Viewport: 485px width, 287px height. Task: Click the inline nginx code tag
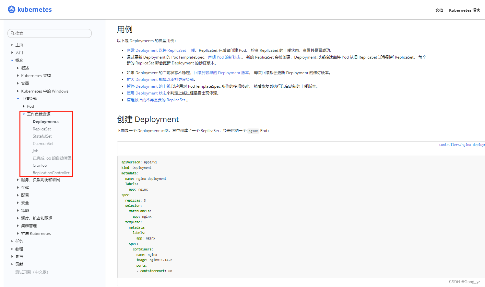(253, 131)
